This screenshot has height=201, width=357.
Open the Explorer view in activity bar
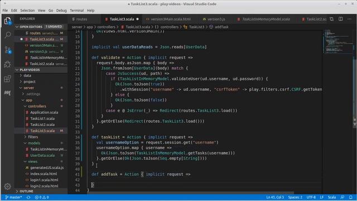7,21
